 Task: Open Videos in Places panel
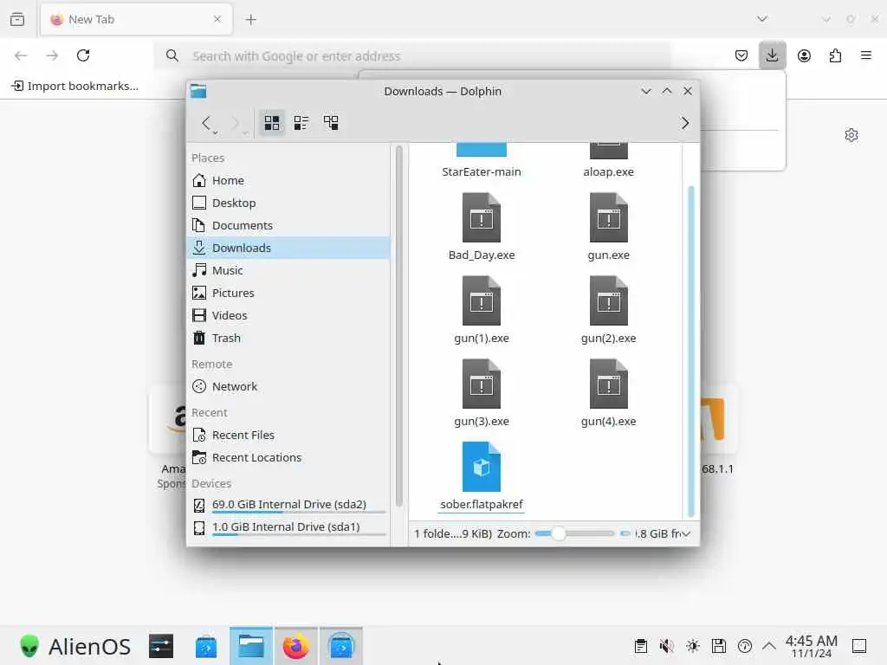pyautogui.click(x=288, y=315)
